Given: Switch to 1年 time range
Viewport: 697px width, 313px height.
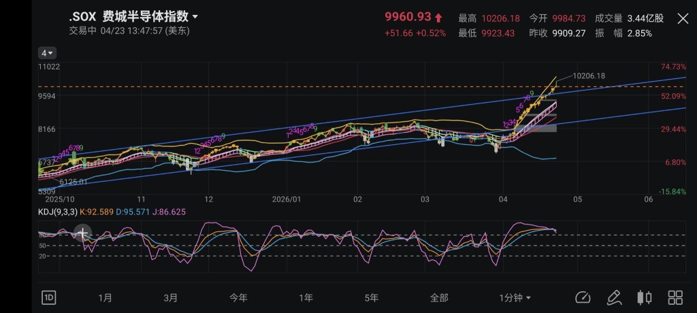Looking at the screenshot, I should [x=306, y=298].
